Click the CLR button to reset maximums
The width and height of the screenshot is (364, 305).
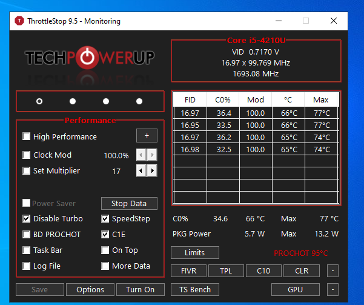click(302, 270)
